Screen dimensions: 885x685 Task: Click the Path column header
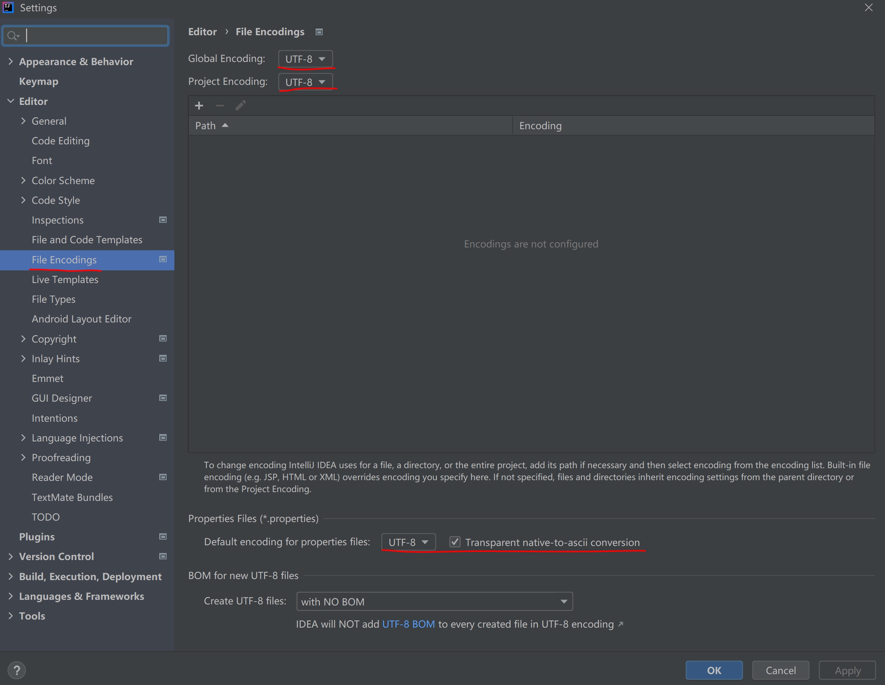coord(351,126)
